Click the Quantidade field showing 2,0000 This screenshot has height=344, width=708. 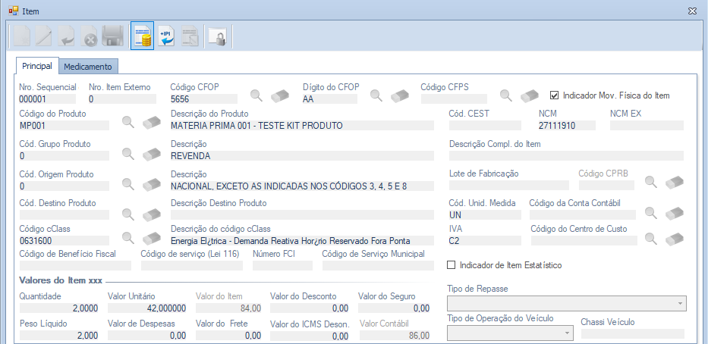pyautogui.click(x=59, y=308)
